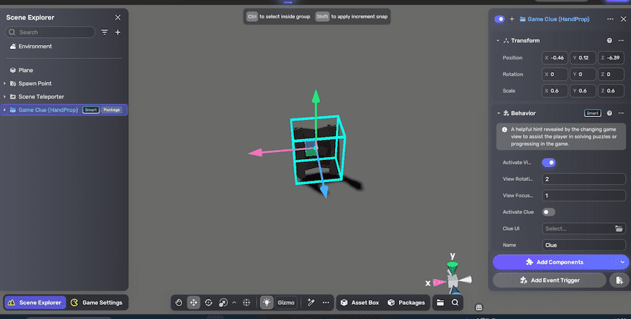This screenshot has height=319, width=631.
Task: Toggle the lightbulb lighting icon
Action: (266, 303)
